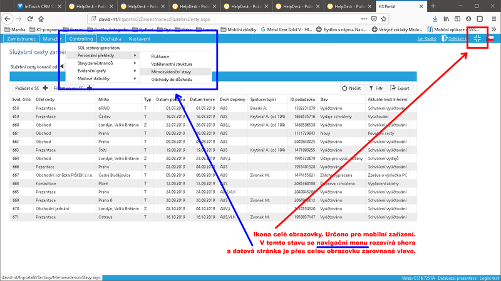Open Firefox container square icon
The image size is (501, 281).
point(480,19)
